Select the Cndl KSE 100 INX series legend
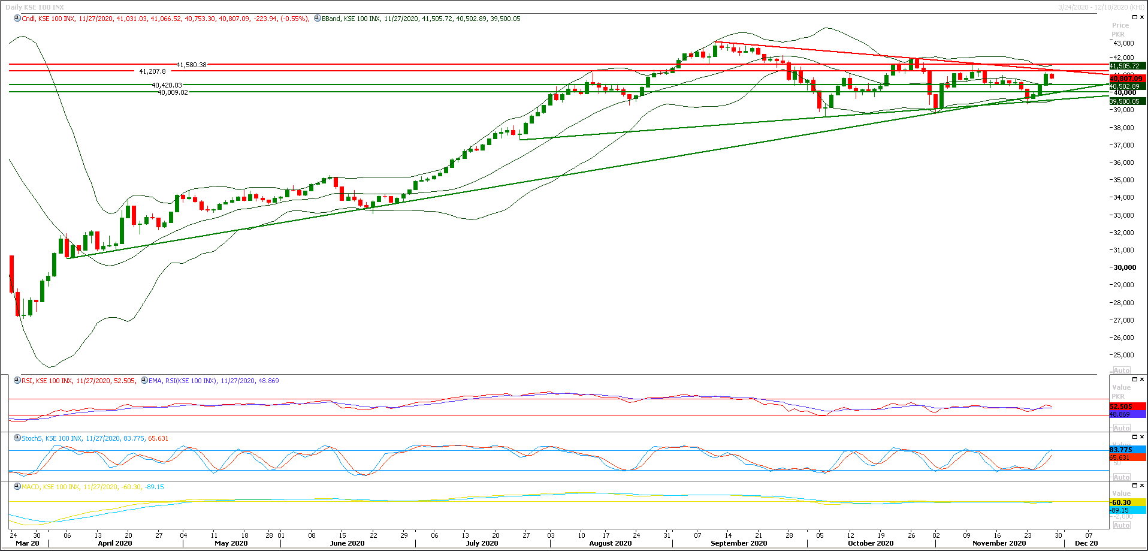1148x551 pixels. click(x=166, y=19)
